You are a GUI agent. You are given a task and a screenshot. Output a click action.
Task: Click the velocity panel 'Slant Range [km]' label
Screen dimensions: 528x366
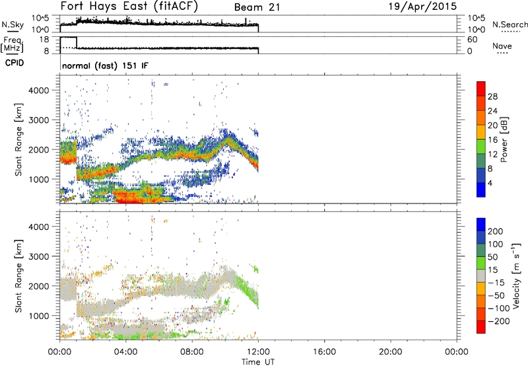[x=18, y=276]
